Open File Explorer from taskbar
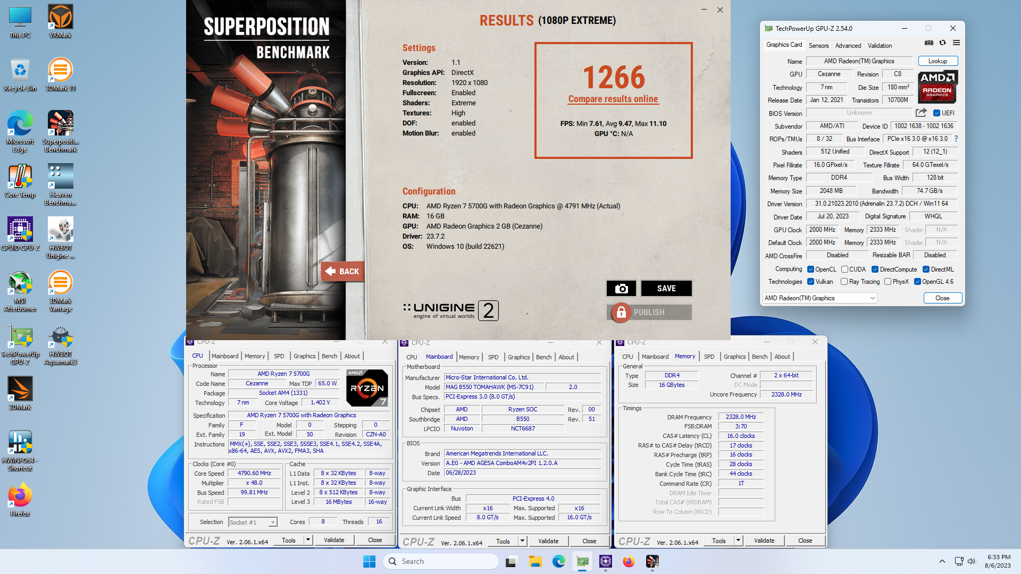 [535, 561]
